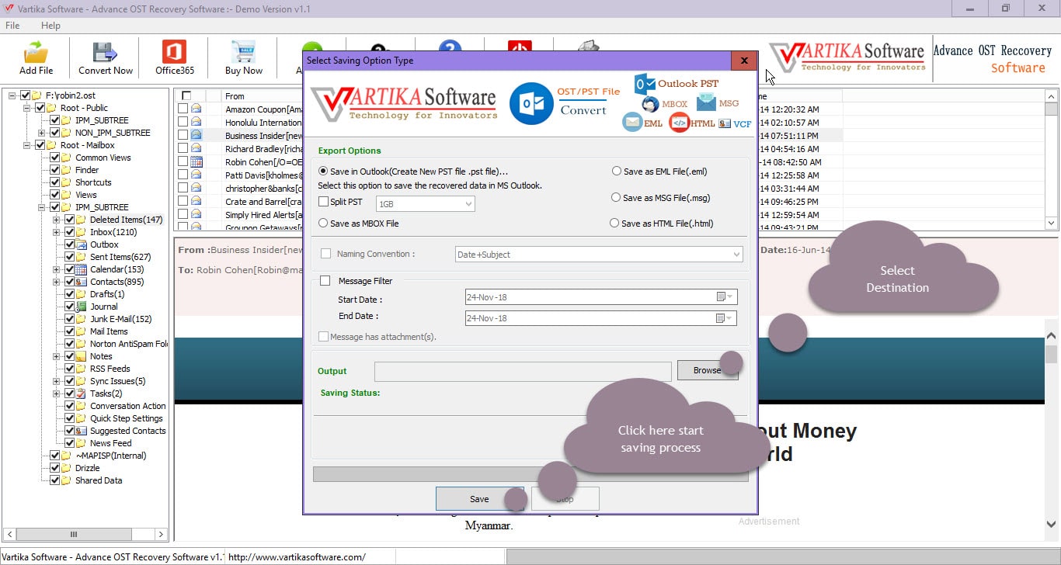The width and height of the screenshot is (1061, 565).
Task: Enable the Split PST checkbox
Action: click(324, 202)
